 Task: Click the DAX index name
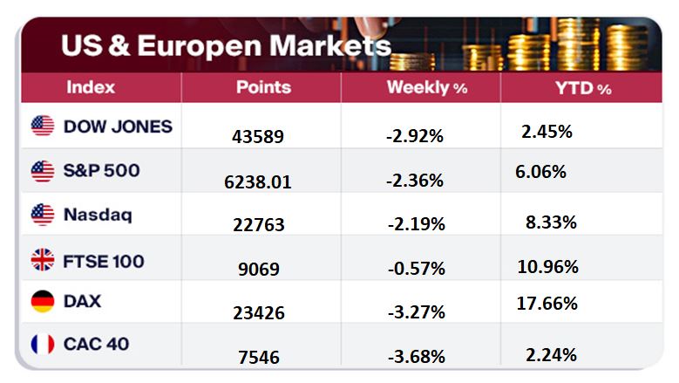(83, 302)
